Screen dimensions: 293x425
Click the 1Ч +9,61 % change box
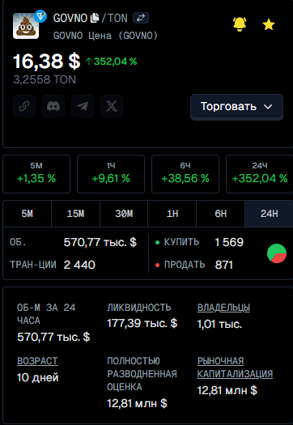click(x=111, y=174)
